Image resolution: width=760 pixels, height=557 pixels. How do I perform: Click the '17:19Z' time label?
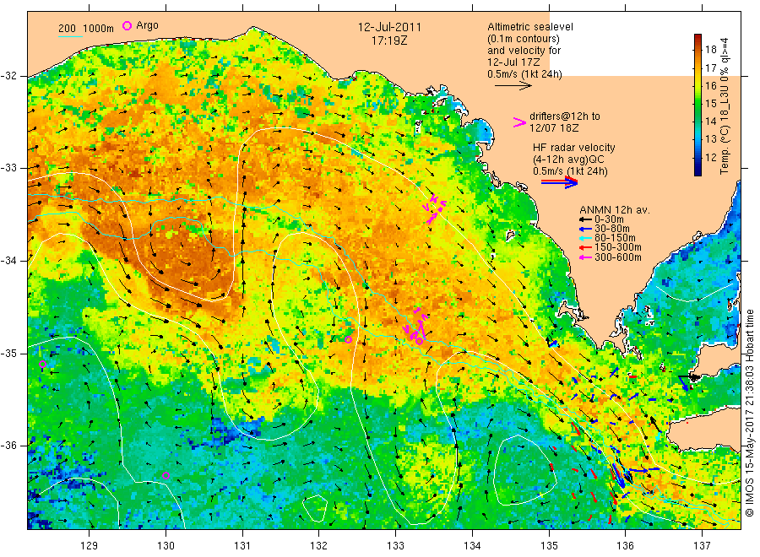click(x=389, y=41)
